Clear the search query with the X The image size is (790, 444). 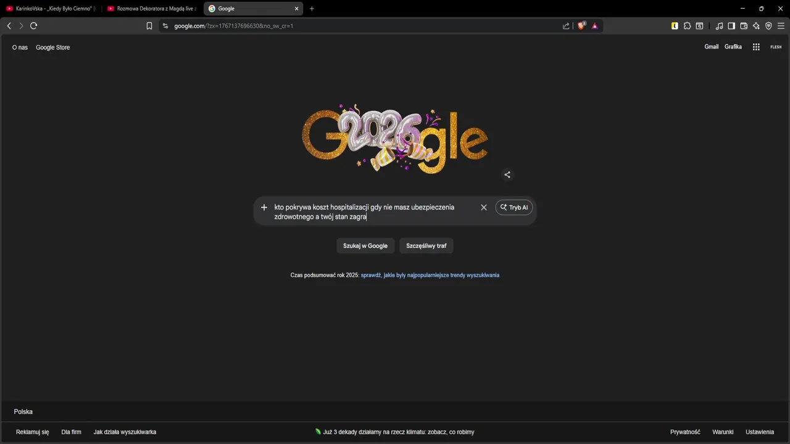(484, 207)
